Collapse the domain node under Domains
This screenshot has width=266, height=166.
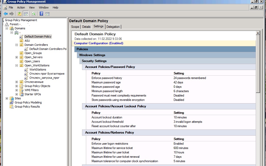(x=12, y=32)
